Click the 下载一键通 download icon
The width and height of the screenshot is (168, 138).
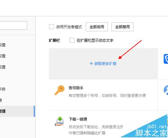click(59, 121)
